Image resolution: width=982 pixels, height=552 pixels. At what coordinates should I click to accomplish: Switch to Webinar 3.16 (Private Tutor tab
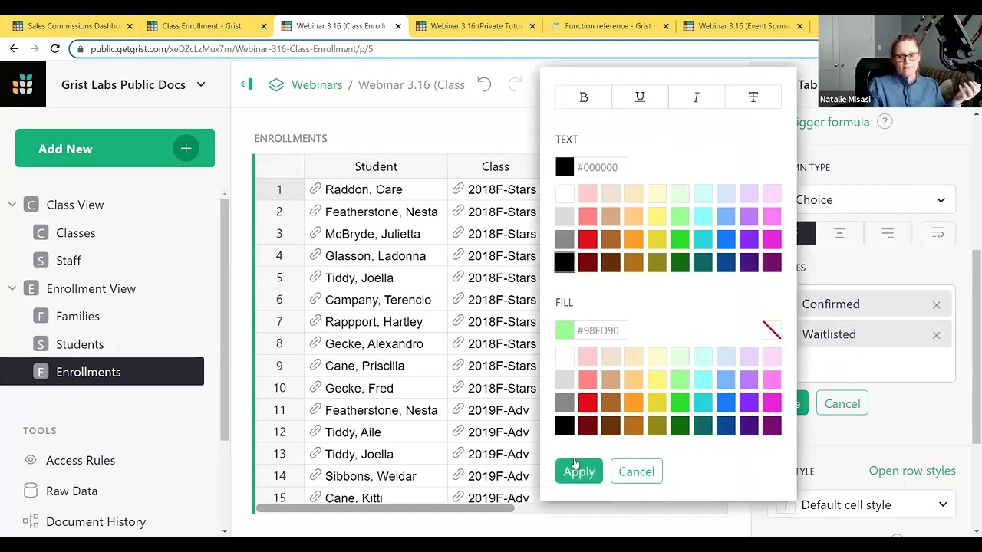[476, 26]
